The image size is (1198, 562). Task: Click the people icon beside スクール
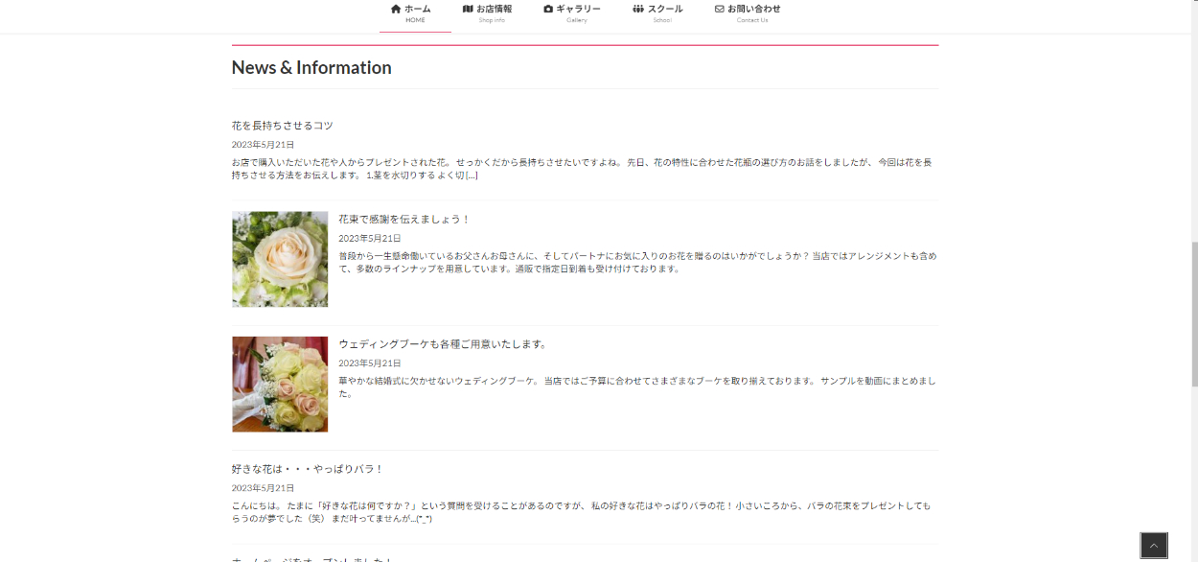638,9
